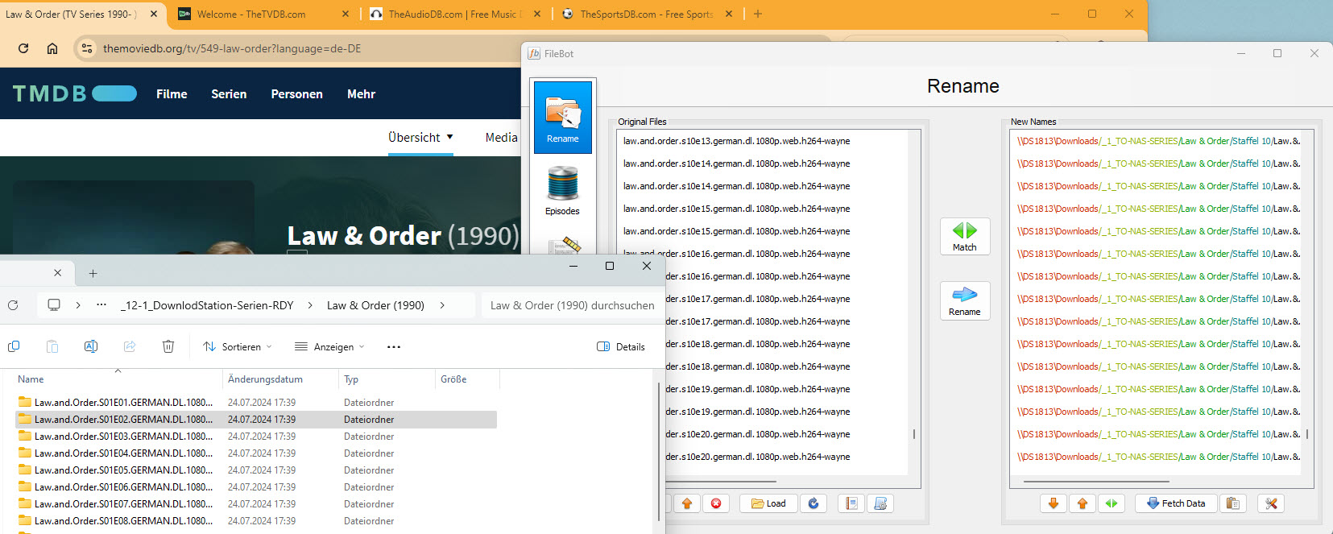
Task: Close the current Explorer tab
Action: (57, 273)
